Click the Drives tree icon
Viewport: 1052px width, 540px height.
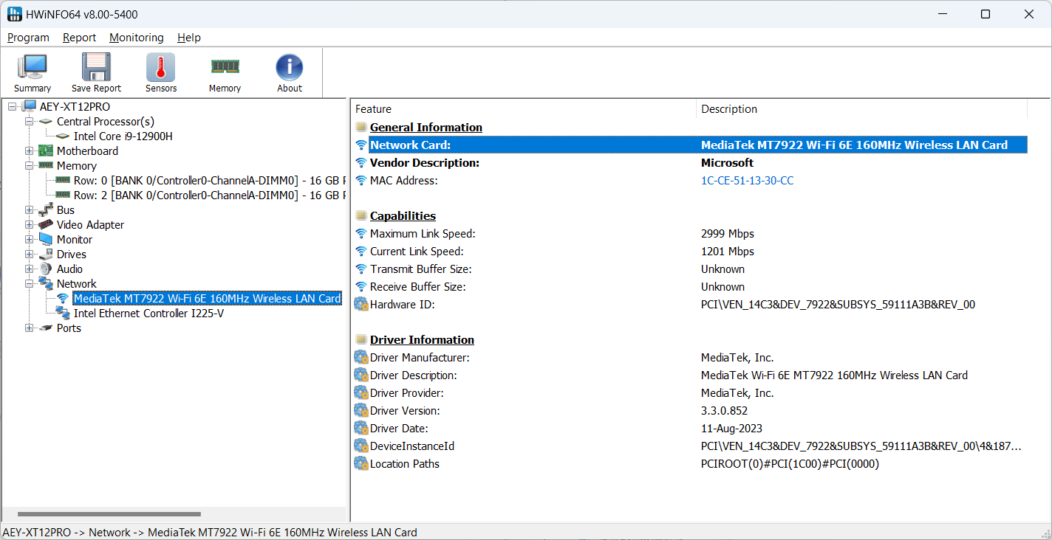46,255
